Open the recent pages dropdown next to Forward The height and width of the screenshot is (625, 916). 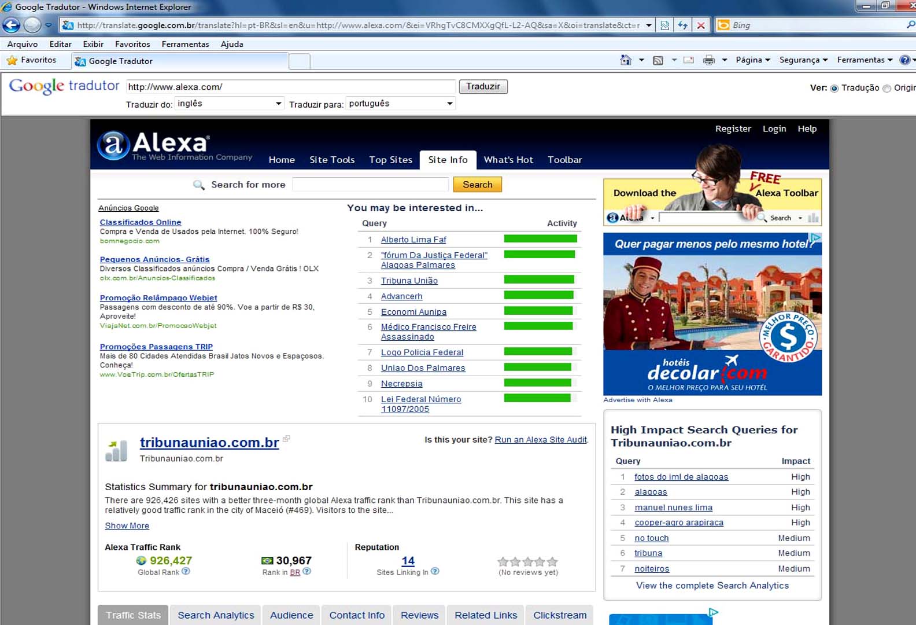[48, 25]
